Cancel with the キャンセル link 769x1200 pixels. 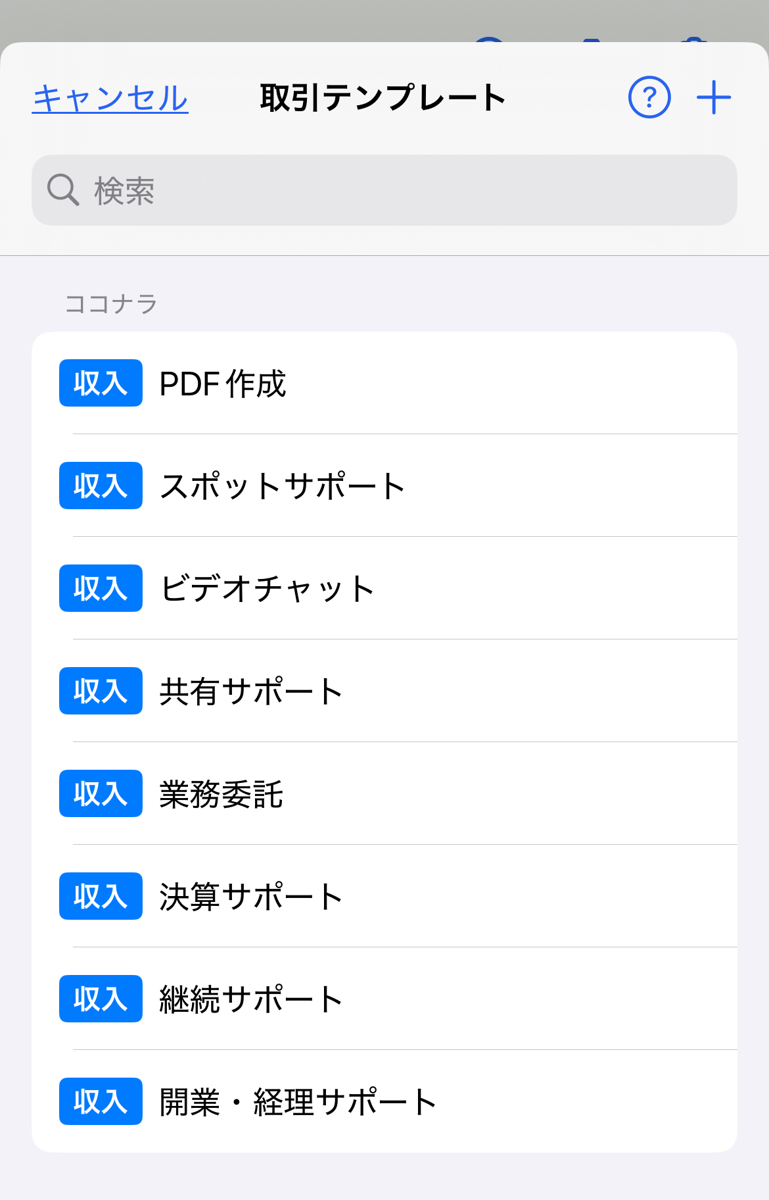[x=110, y=99]
